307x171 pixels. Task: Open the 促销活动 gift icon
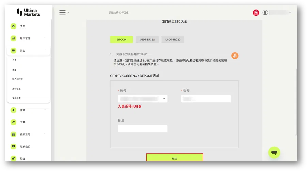(13, 134)
